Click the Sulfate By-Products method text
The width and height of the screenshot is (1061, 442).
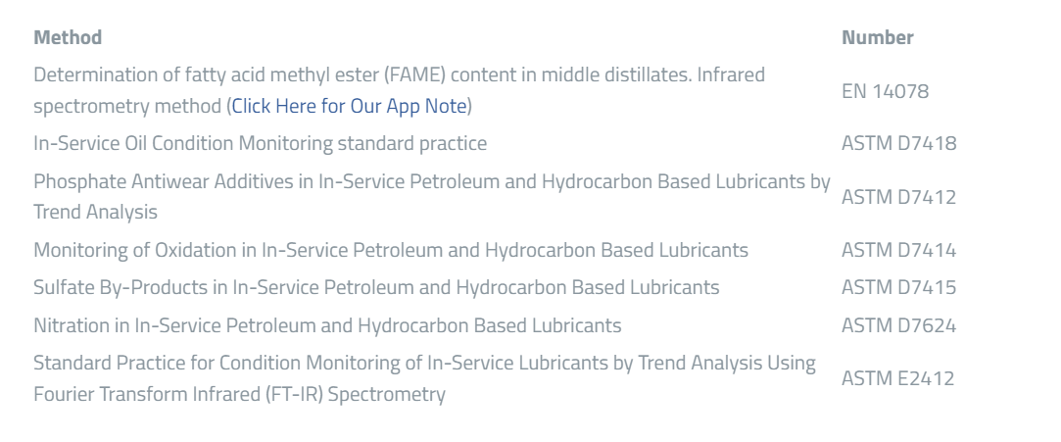pyautogui.click(x=376, y=287)
